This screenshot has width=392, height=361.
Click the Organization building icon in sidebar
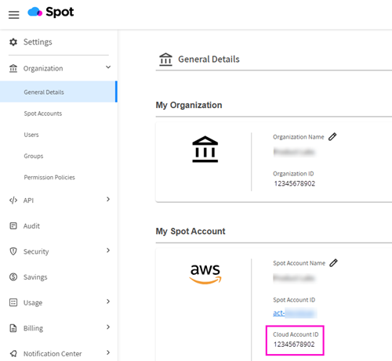coord(13,68)
